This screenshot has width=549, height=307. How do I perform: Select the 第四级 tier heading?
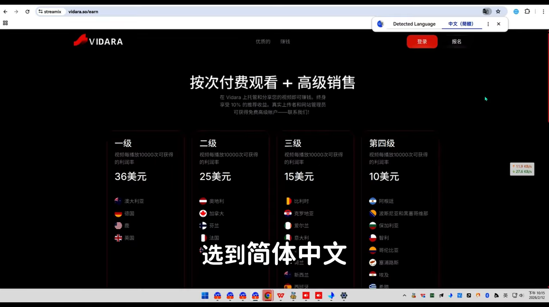click(x=382, y=143)
